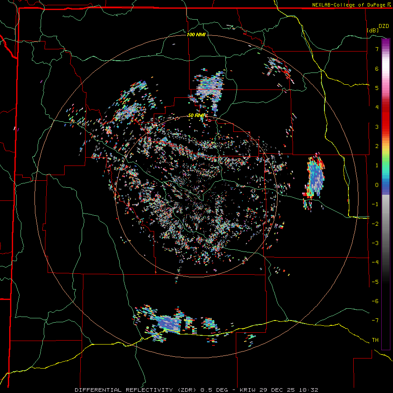Click the 100 NMI range ring label
Image resolution: width=393 pixels, height=393 pixels.
click(196, 34)
